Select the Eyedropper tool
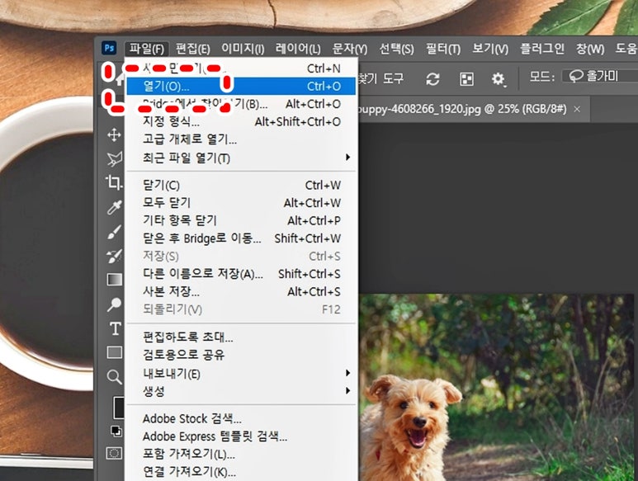638x481 pixels. [x=115, y=207]
